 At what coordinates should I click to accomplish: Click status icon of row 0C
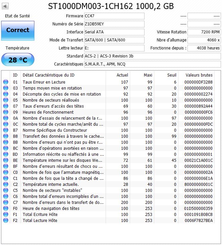pyautogui.click(x=6, y=124)
